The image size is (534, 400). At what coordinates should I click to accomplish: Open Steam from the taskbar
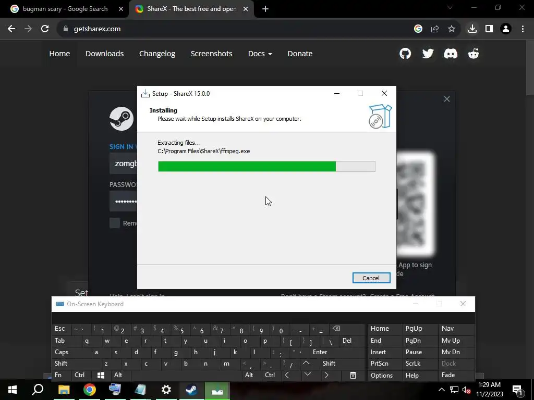[191, 390]
